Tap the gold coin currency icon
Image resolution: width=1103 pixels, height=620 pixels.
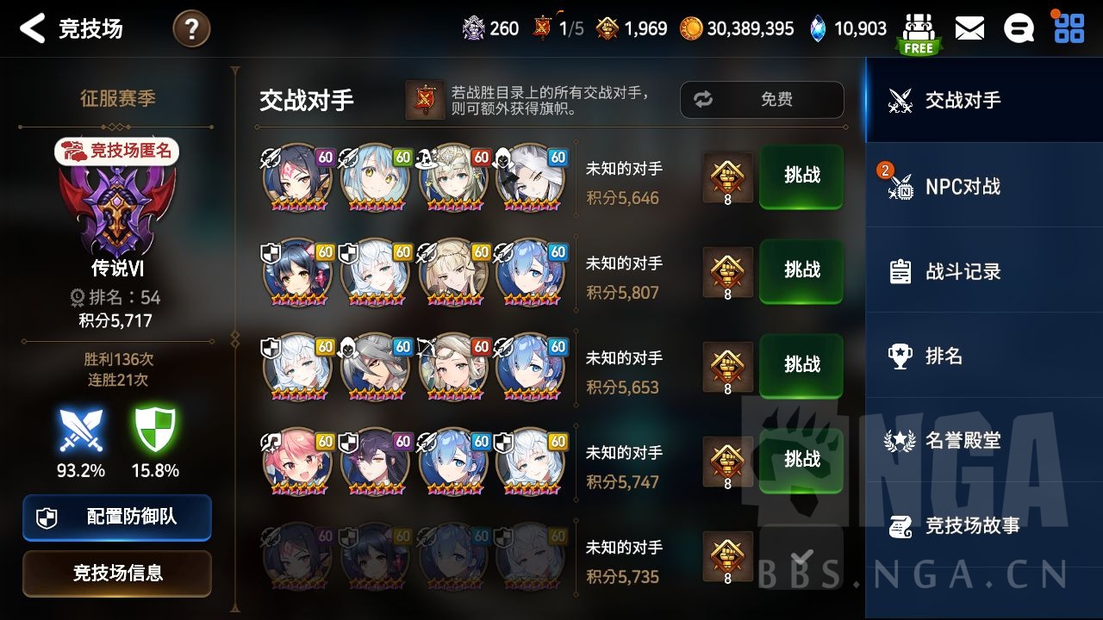tap(691, 28)
